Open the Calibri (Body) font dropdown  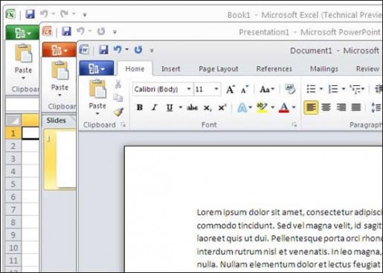click(162, 89)
